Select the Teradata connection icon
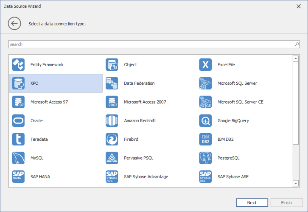The height and width of the screenshot is (212, 308). pyautogui.click(x=18, y=139)
